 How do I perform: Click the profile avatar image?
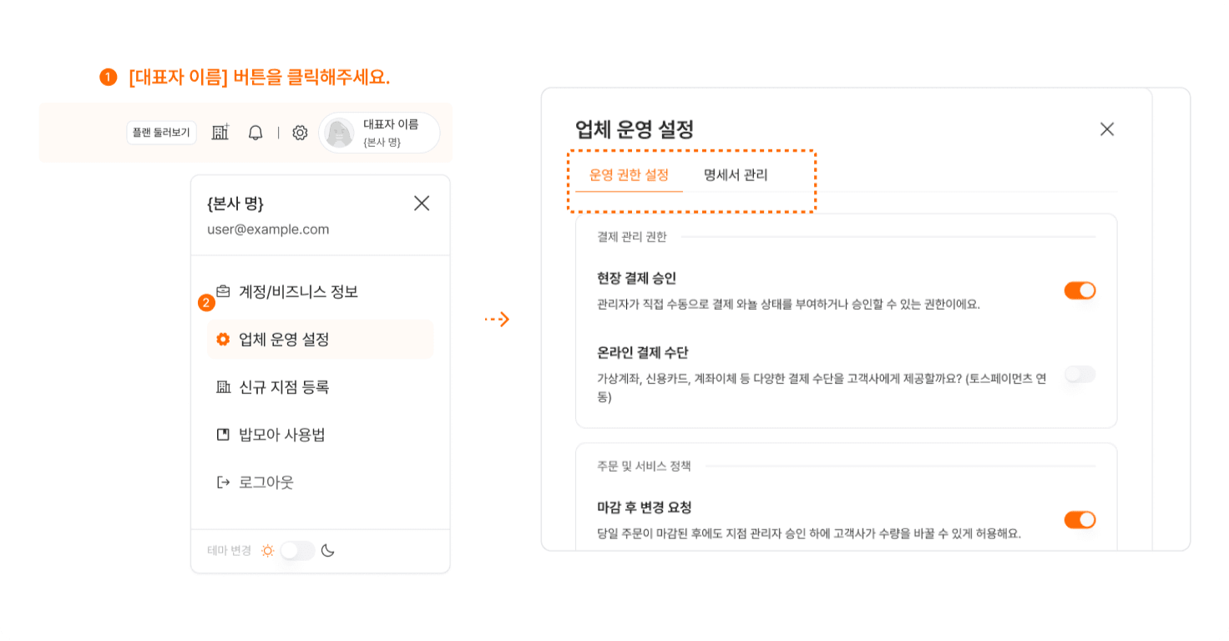point(339,133)
